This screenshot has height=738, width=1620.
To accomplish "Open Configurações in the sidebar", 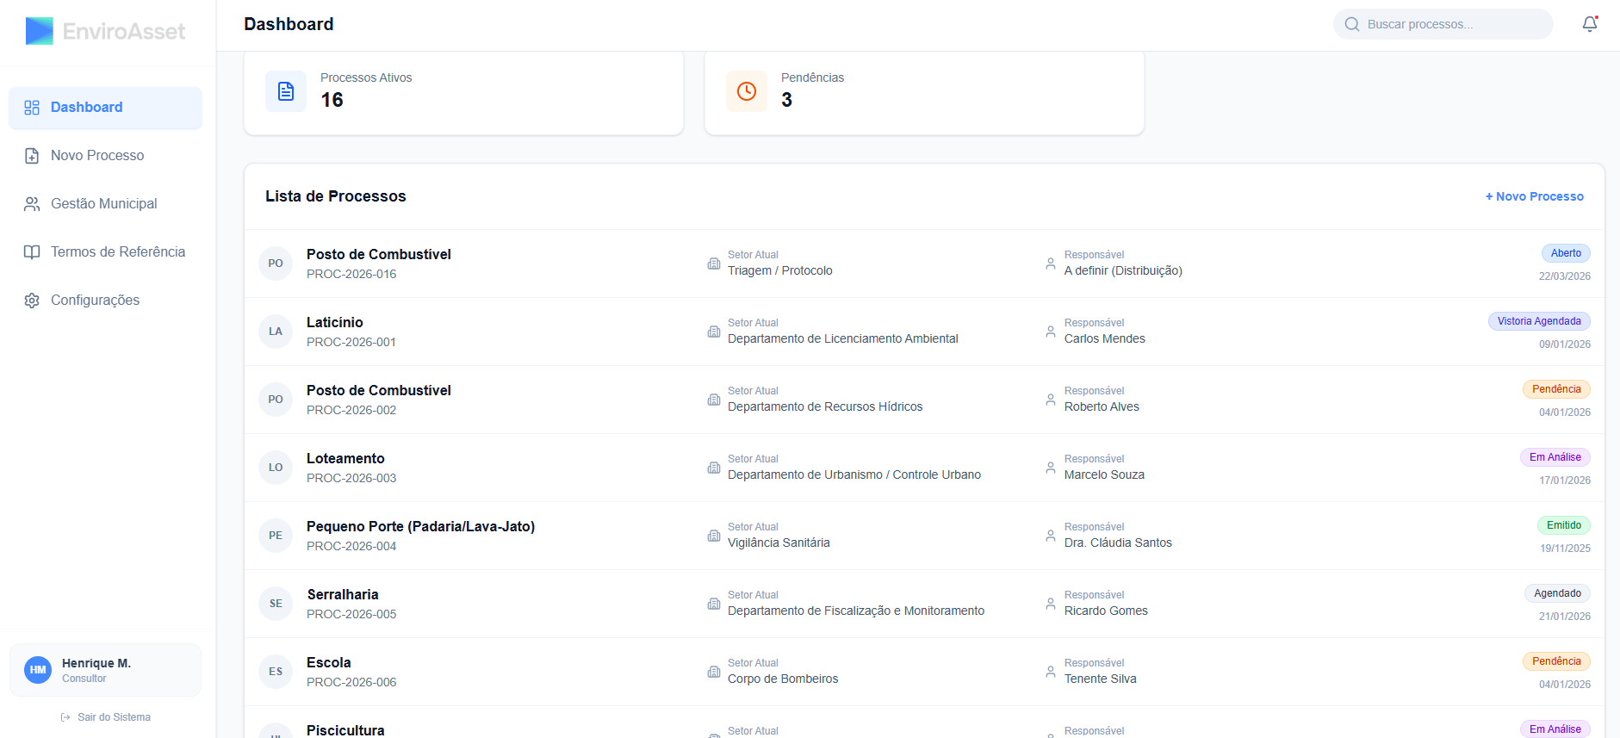I will [95, 301].
